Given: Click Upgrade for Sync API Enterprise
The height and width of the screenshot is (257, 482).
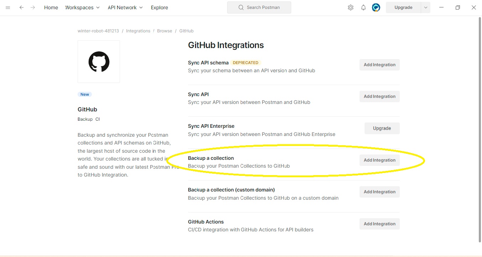Looking at the screenshot, I should click(x=382, y=128).
